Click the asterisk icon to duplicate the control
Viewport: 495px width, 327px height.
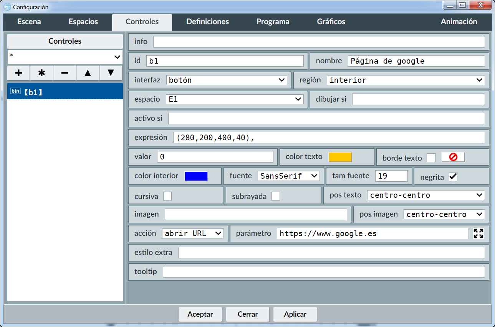click(x=41, y=73)
